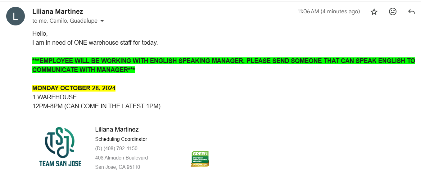The image size is (421, 184).
Task: Click the "12PM-8PM" shift time line
Action: 96,106
